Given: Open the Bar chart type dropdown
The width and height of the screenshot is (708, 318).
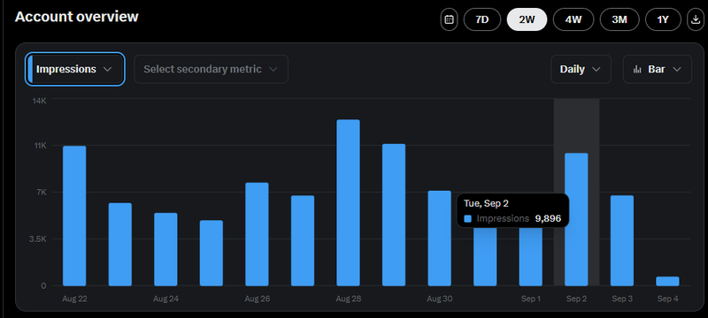Looking at the screenshot, I should [x=657, y=69].
